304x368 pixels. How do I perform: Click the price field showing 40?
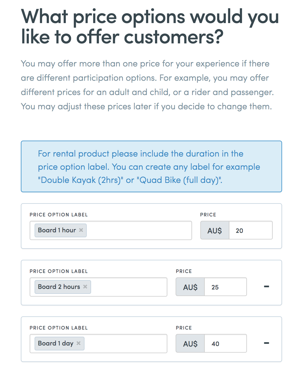pos(226,344)
